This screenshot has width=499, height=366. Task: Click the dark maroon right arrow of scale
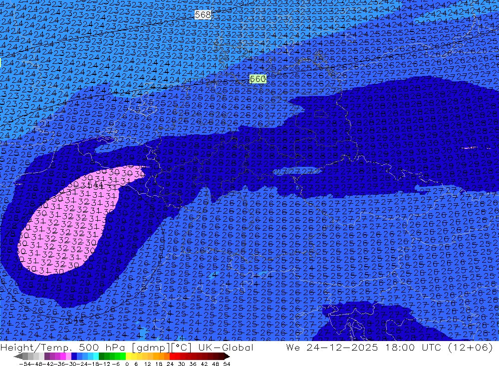click(227, 357)
